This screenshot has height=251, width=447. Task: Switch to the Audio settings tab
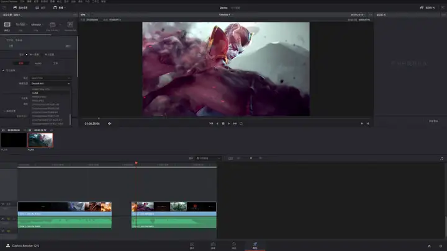(38, 63)
